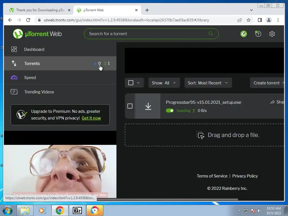The image size is (288, 216).
Task: Toggle the Seeding switch off
Action: (170, 111)
